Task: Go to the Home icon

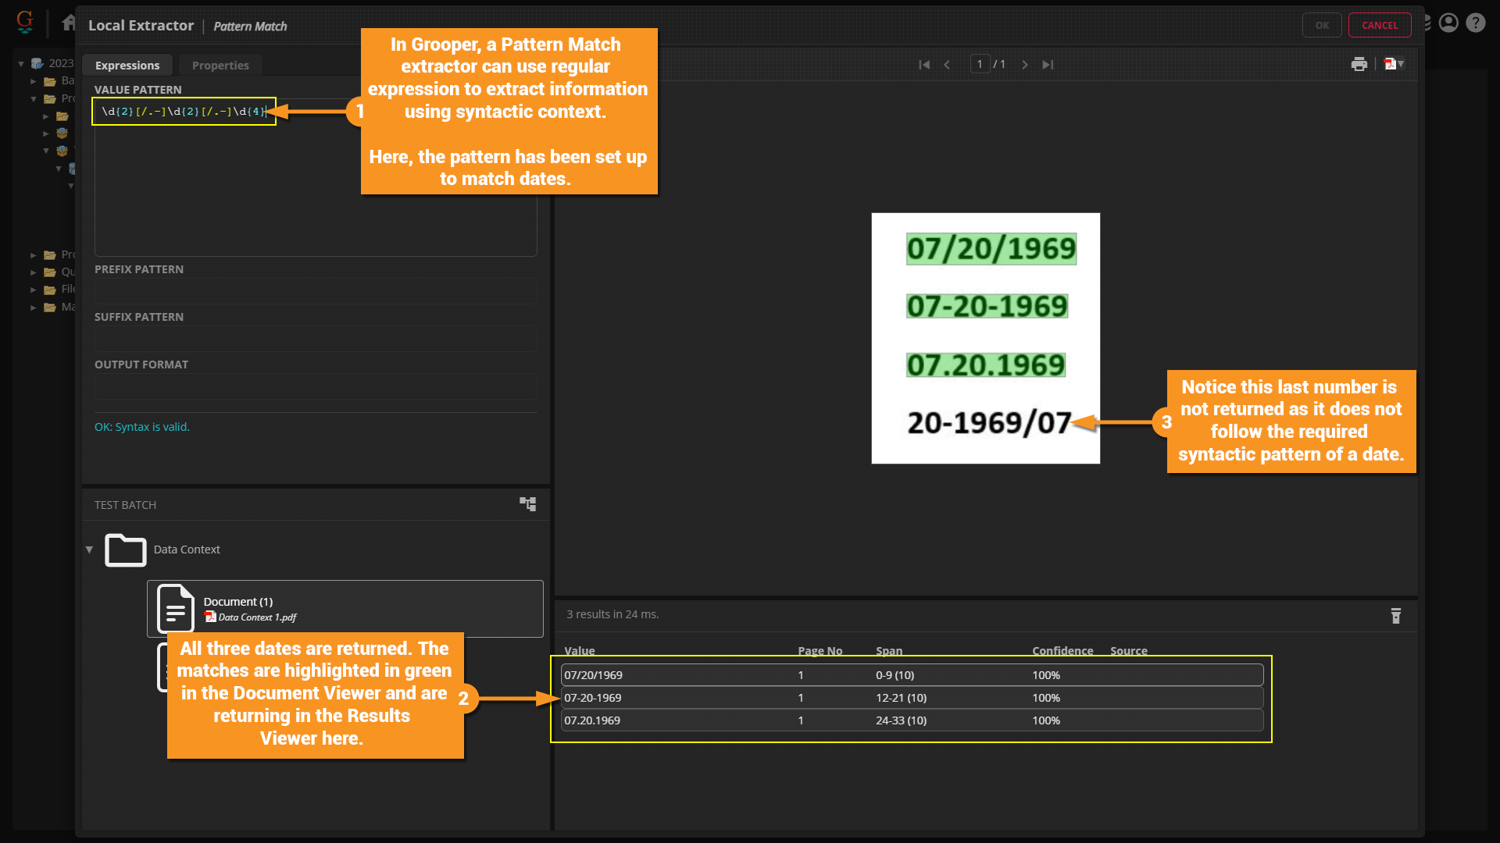Action: pyautogui.click(x=69, y=23)
